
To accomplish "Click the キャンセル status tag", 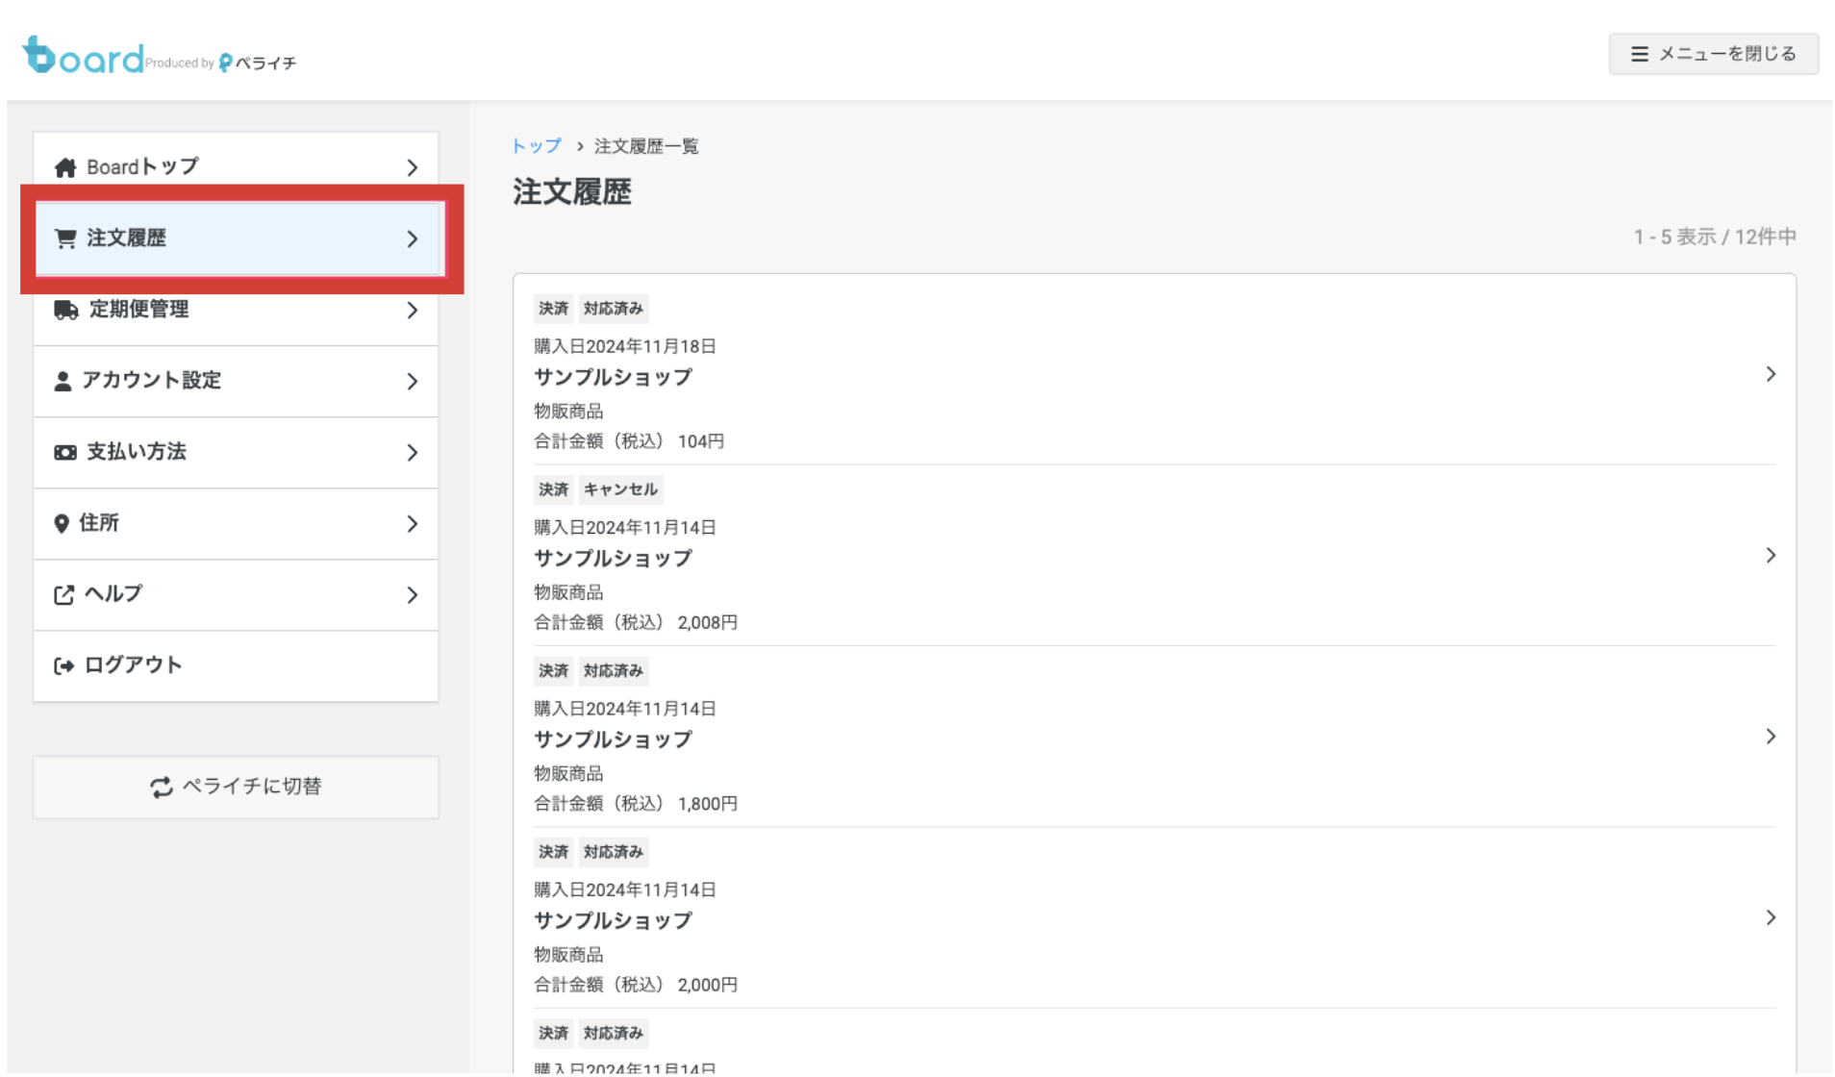I will point(620,489).
